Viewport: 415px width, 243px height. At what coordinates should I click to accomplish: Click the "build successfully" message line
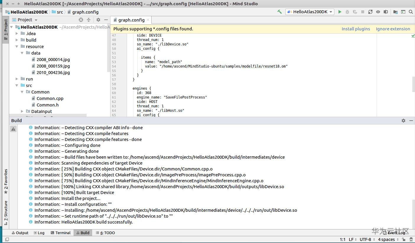(x=84, y=222)
